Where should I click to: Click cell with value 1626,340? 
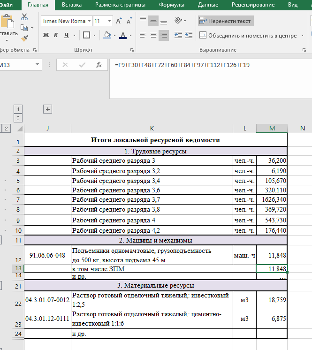(x=272, y=199)
